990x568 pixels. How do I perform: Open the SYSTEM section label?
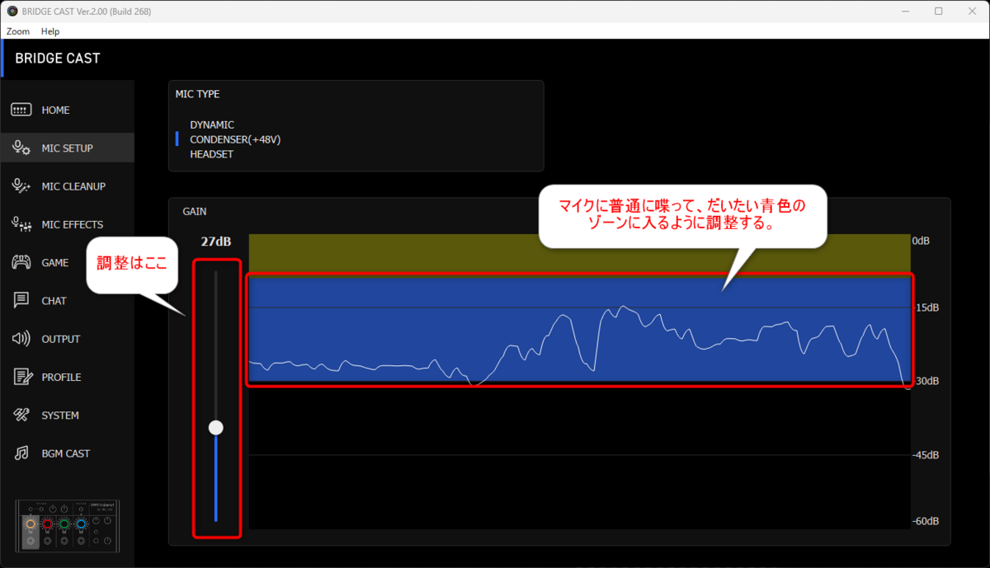(60, 415)
